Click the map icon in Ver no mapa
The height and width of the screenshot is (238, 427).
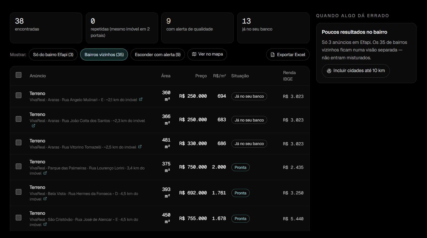(x=194, y=54)
